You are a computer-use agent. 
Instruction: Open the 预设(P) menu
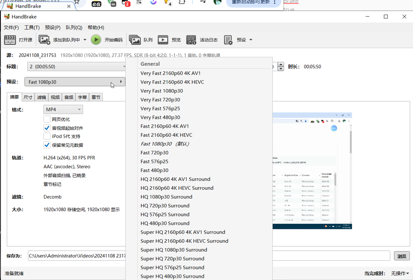click(x=53, y=28)
